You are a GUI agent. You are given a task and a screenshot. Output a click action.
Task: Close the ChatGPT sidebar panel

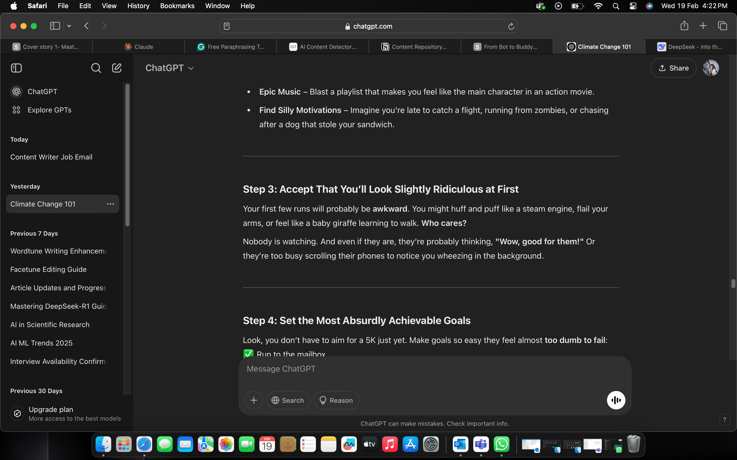pyautogui.click(x=16, y=68)
